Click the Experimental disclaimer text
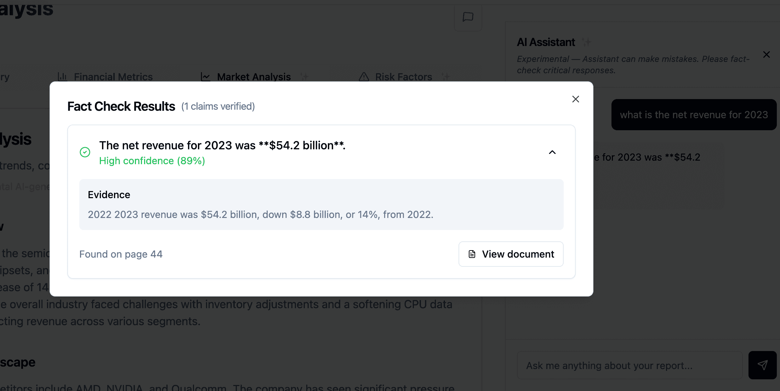The image size is (780, 391). tap(633, 64)
